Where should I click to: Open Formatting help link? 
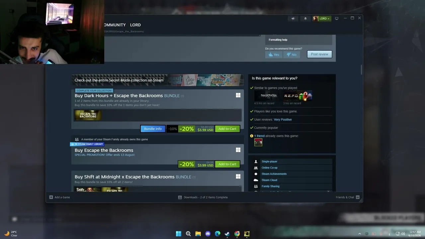tap(278, 40)
